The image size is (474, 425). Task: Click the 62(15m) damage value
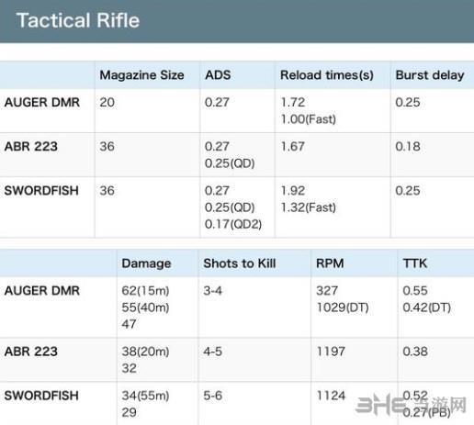(x=145, y=291)
